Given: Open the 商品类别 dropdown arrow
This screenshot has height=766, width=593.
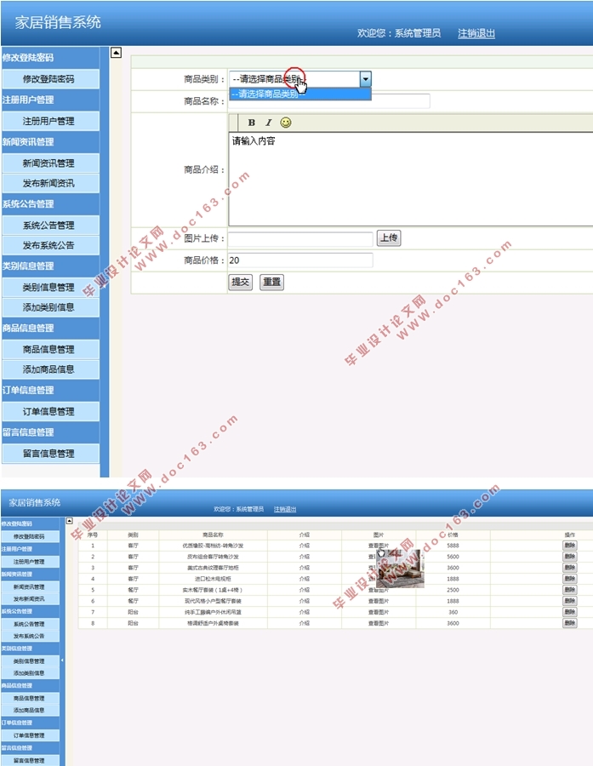Looking at the screenshot, I should click(365, 79).
